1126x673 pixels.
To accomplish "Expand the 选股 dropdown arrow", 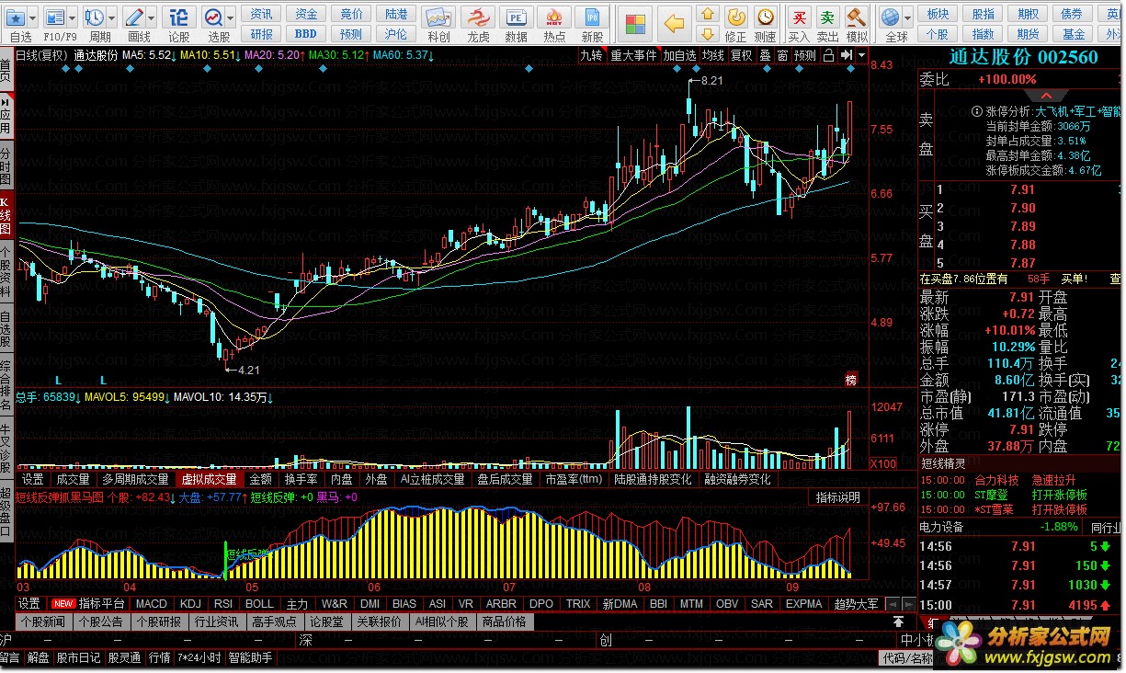I will pyautogui.click(x=230, y=17).
